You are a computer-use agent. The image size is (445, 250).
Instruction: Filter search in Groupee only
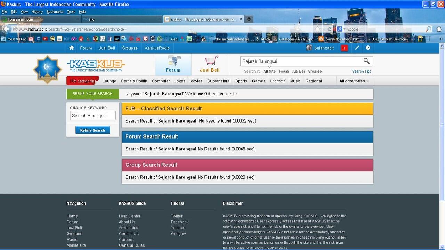pyautogui.click(x=315, y=71)
